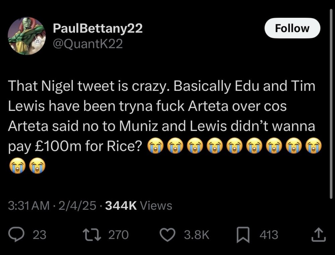The image size is (335, 255).
Task: Click the 413 bookmarks count
Action: click(269, 235)
